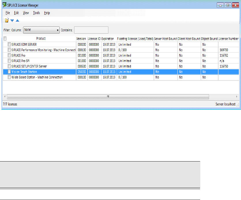Screen dimensions: 241x200
Task: Open the View menu
Action: (26, 13)
